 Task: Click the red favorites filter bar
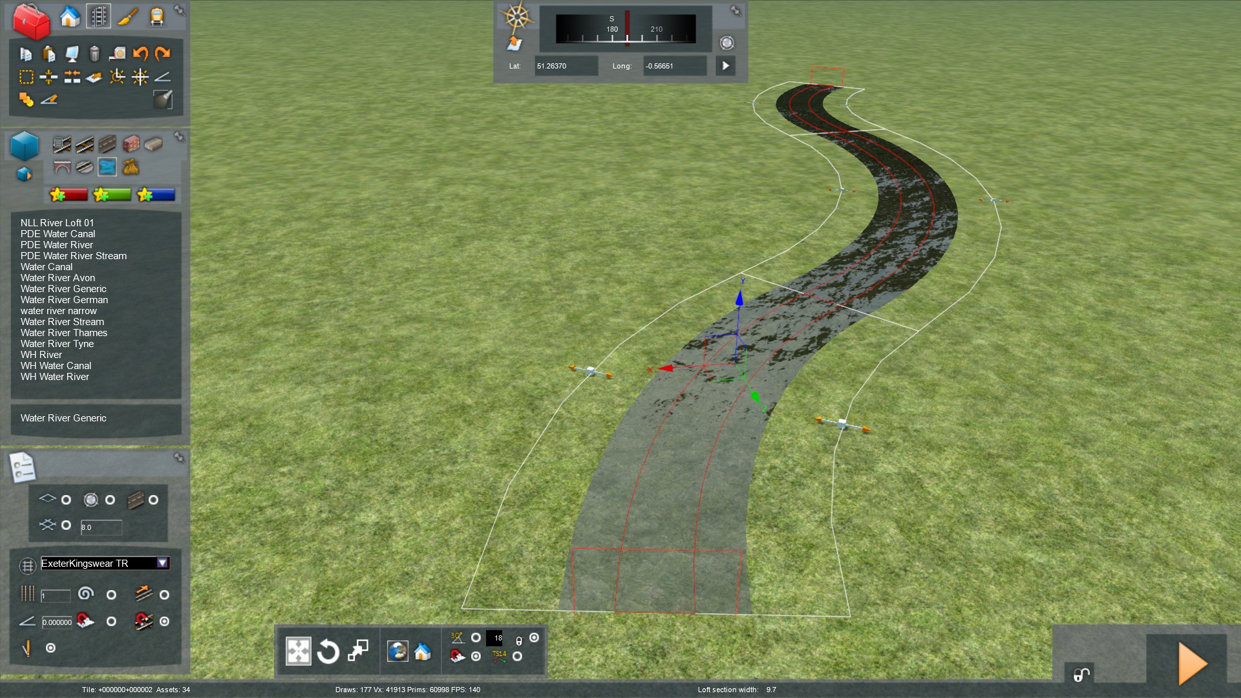point(69,195)
